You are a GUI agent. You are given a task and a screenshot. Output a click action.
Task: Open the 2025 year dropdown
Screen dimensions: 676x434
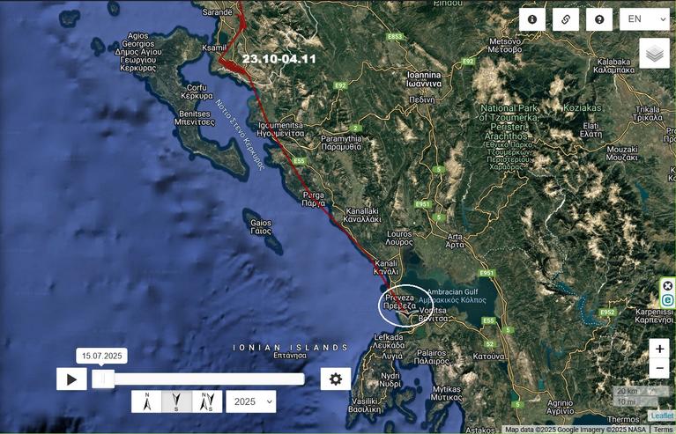[251, 401]
